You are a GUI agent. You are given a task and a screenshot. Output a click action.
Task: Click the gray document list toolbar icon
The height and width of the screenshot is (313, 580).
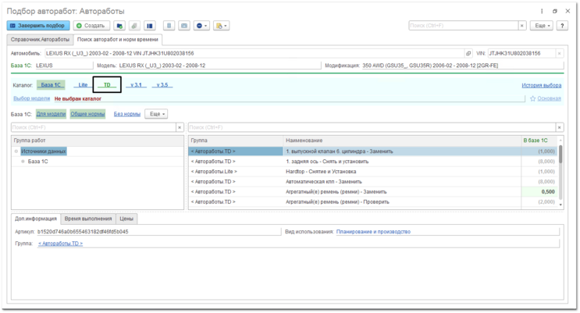point(169,26)
